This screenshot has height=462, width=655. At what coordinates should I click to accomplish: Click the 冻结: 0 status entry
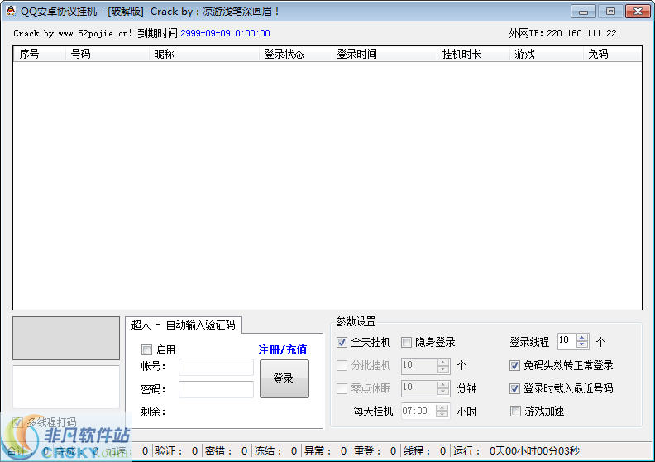tap(275, 451)
